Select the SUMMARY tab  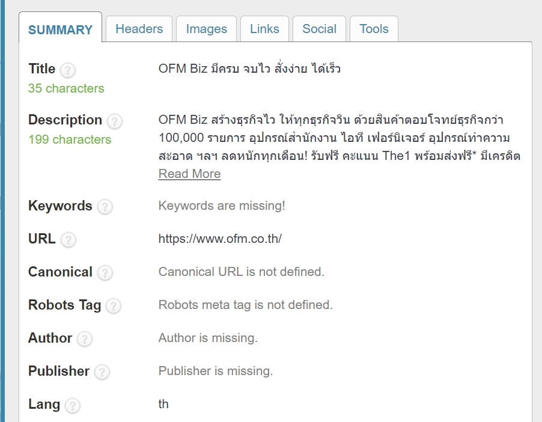[x=61, y=29]
